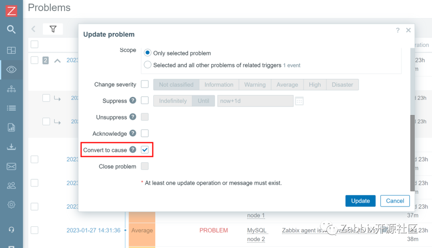Click the Update button

(x=360, y=201)
